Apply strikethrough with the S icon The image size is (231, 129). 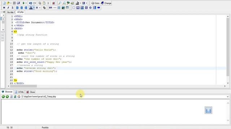point(13,8)
